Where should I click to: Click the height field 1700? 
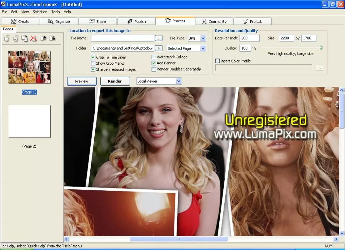click(x=309, y=38)
